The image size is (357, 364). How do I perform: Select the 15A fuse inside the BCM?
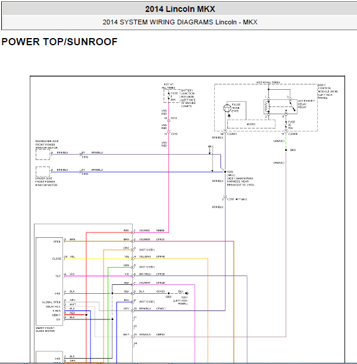tap(286, 125)
